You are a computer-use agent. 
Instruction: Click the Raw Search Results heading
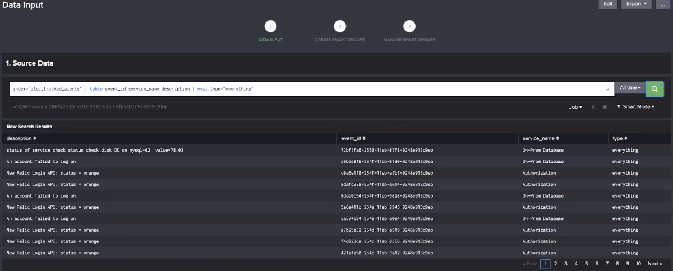click(29, 127)
